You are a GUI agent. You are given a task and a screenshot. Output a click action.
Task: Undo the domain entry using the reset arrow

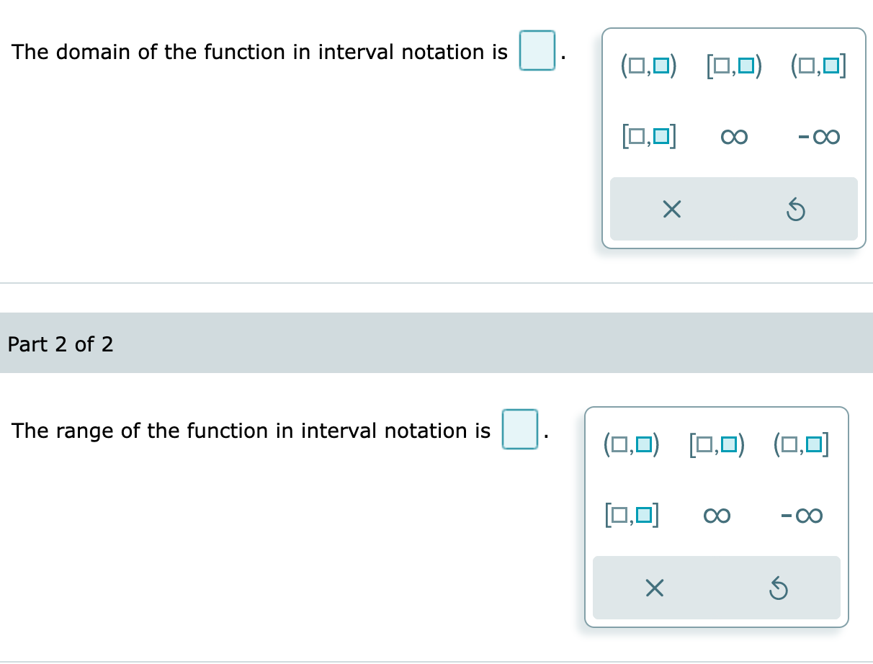pyautogui.click(x=796, y=209)
